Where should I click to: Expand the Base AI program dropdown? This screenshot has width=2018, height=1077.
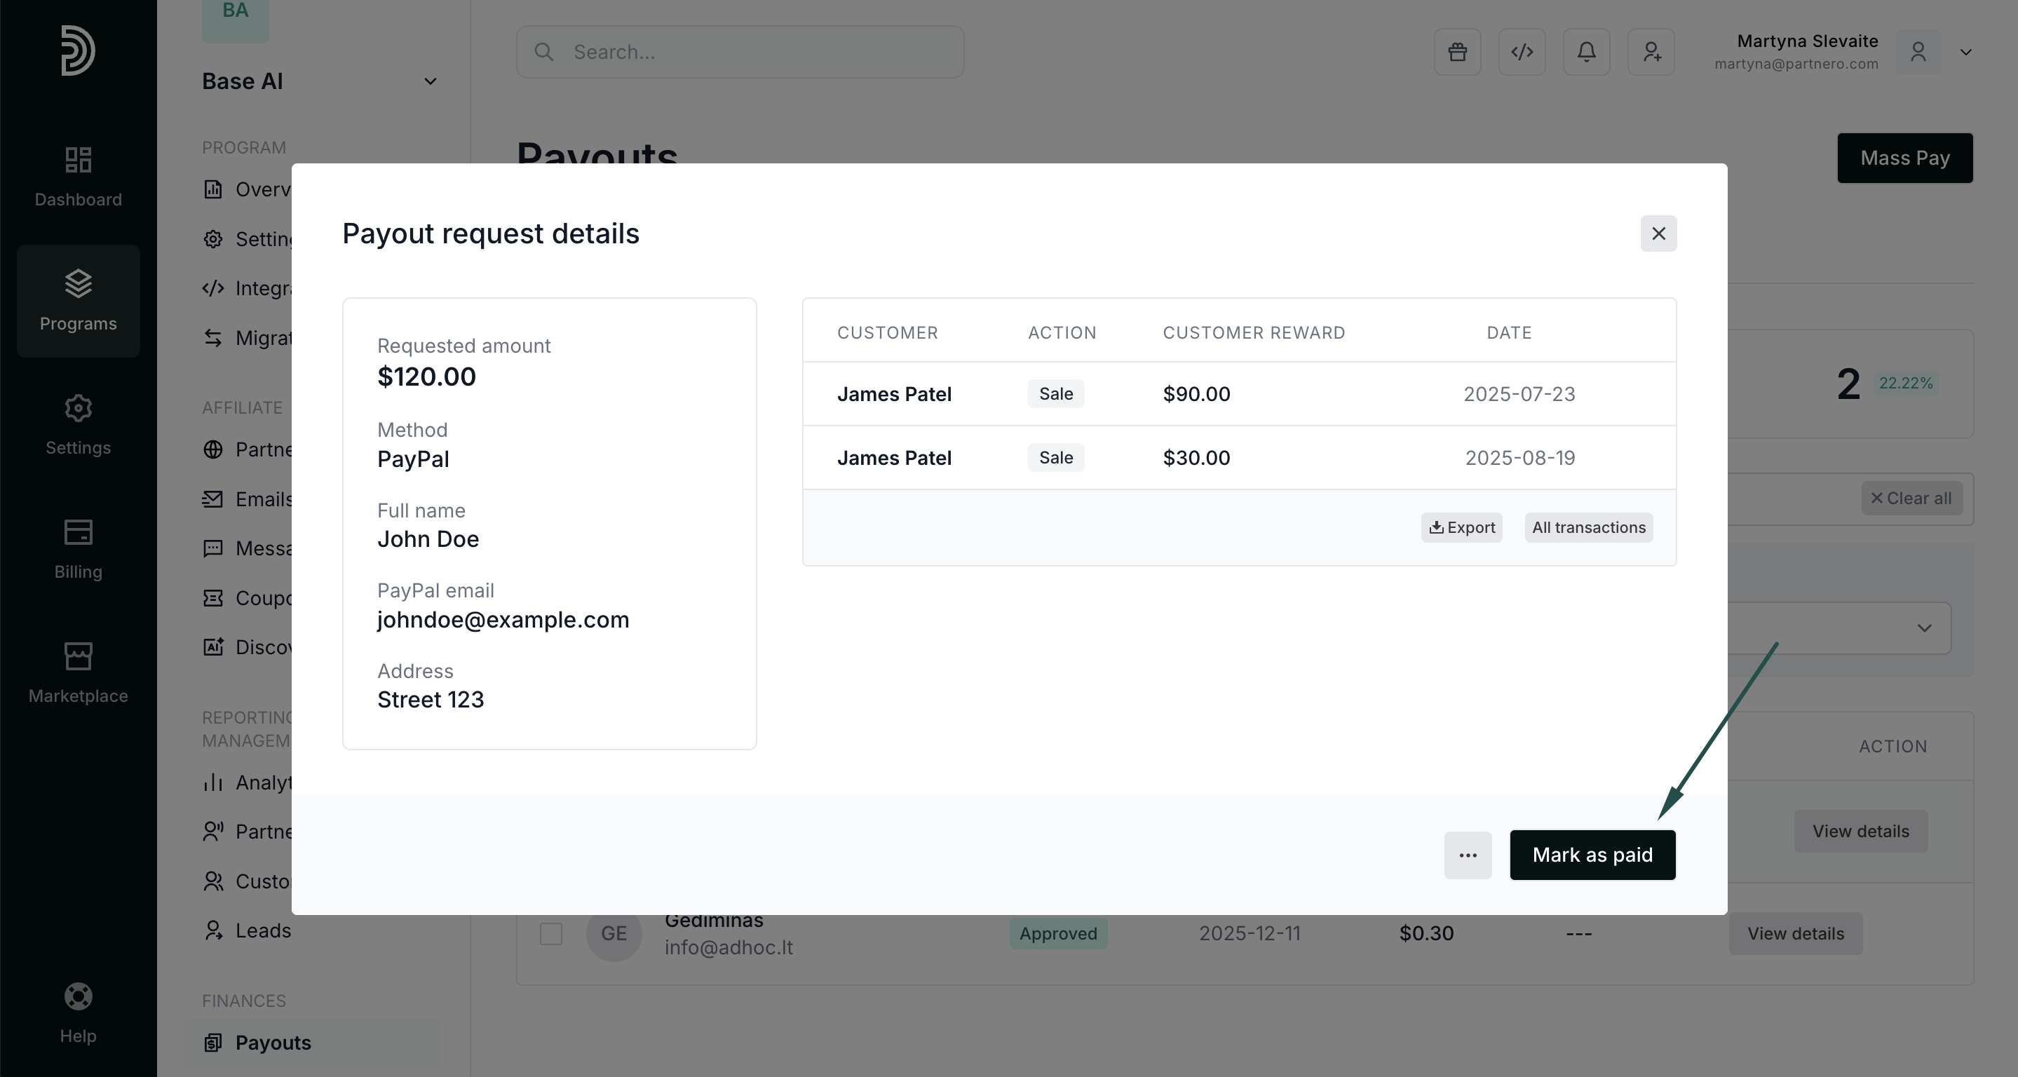[430, 81]
